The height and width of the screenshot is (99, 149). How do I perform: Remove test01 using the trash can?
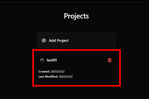pos(110,60)
